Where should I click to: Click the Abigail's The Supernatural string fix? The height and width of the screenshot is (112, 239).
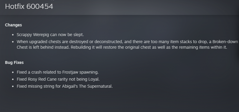click(x=65, y=86)
